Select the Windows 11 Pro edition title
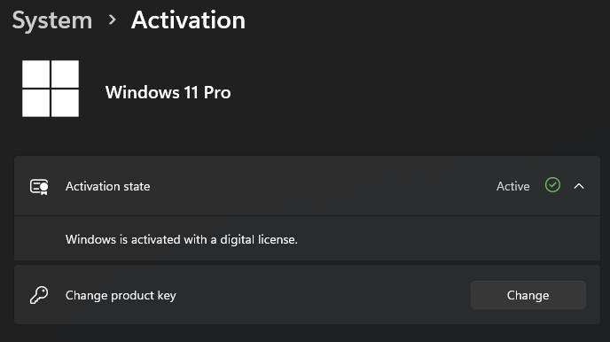610x342 pixels. coord(168,92)
